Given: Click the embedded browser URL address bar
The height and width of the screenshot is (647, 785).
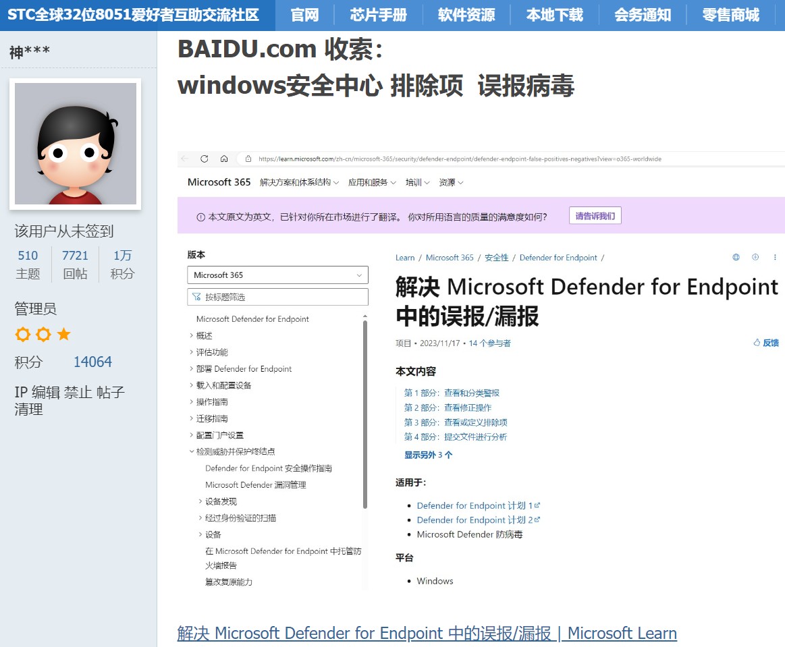Looking at the screenshot, I should pyautogui.click(x=460, y=159).
